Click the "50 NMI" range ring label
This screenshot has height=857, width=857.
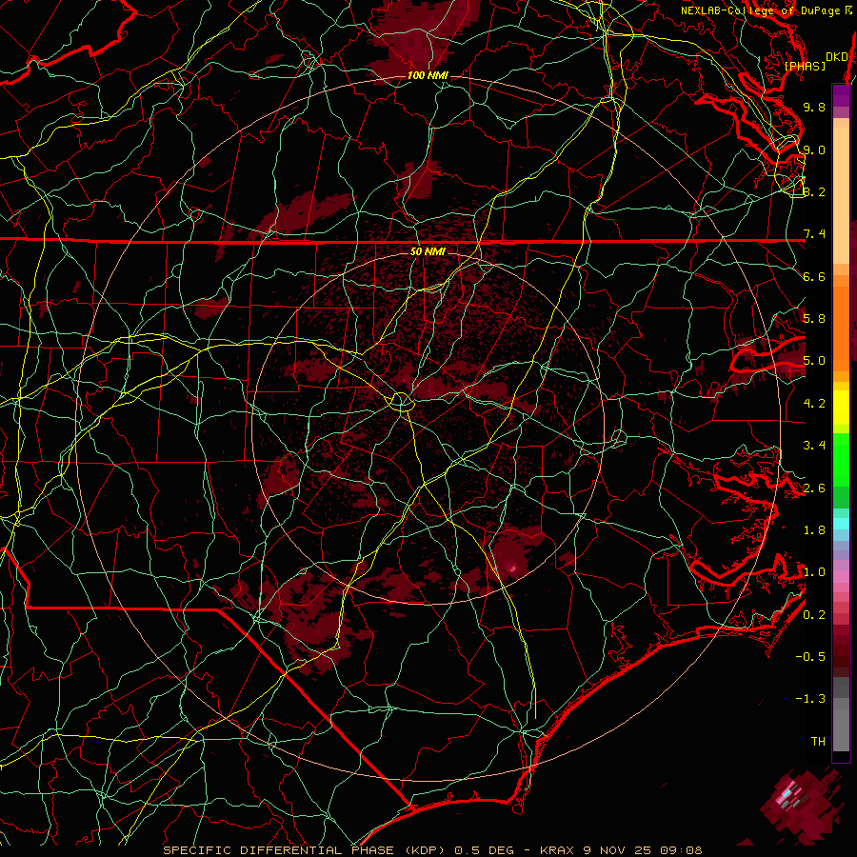(x=428, y=251)
